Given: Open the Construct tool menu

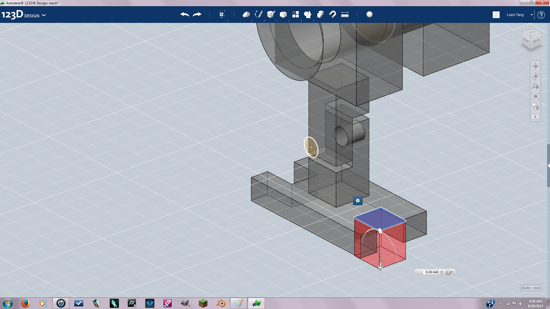Looking at the screenshot, I should [x=271, y=14].
